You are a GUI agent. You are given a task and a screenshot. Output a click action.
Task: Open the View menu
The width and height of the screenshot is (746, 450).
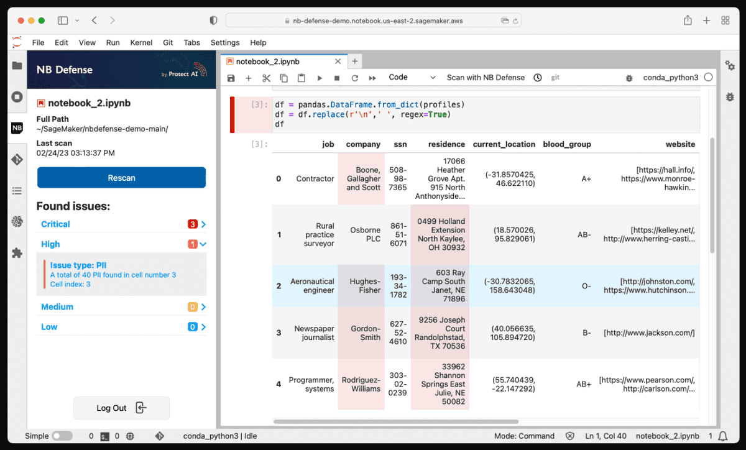point(87,42)
